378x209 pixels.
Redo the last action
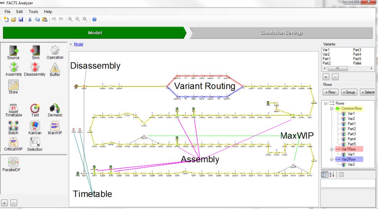pyautogui.click(x=61, y=19)
